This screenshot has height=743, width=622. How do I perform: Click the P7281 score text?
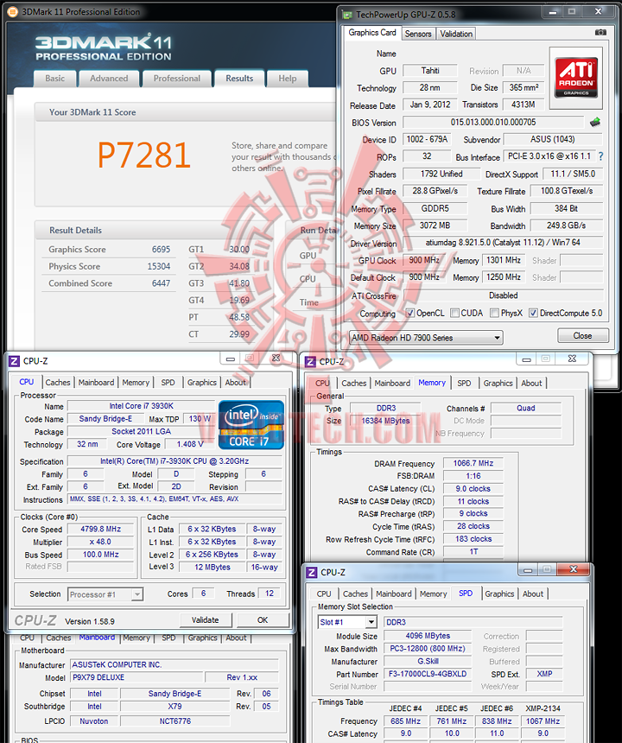point(144,155)
